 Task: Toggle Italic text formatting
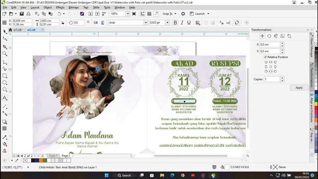[x=182, y=23]
